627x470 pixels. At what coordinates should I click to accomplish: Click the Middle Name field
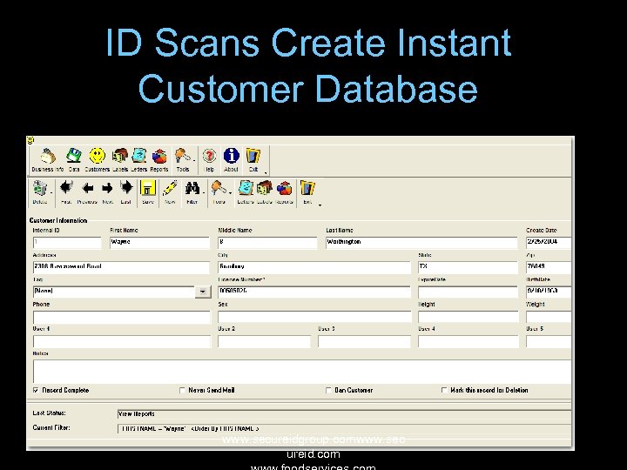[x=267, y=243]
